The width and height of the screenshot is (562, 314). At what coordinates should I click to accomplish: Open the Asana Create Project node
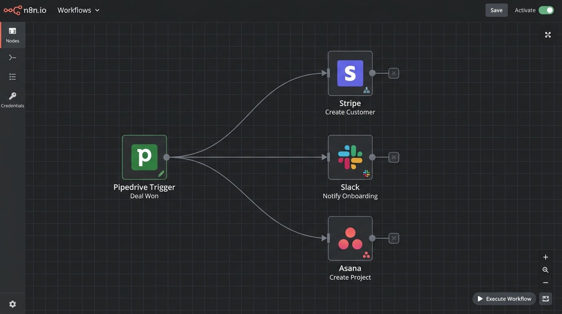pos(350,238)
